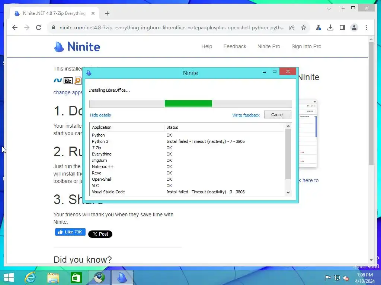The width and height of the screenshot is (381, 285).
Task: Click the Everything search icon on webpage
Action: tap(78, 81)
